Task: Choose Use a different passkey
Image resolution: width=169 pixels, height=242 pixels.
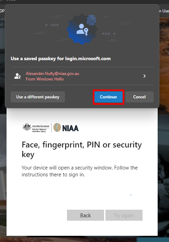Action: click(x=38, y=97)
